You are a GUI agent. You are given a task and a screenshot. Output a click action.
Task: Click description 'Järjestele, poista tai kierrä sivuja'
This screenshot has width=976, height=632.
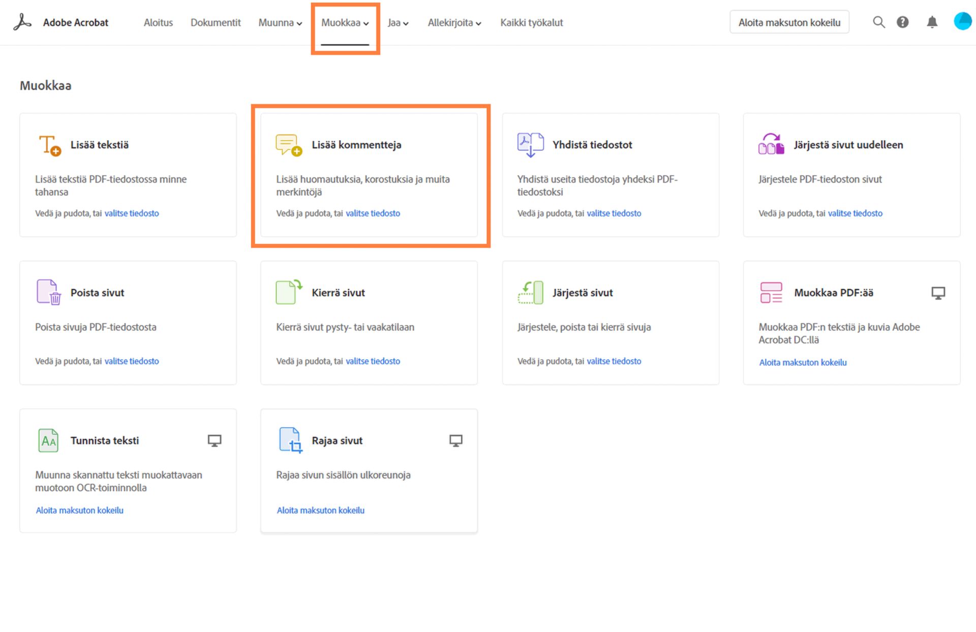pyautogui.click(x=584, y=327)
